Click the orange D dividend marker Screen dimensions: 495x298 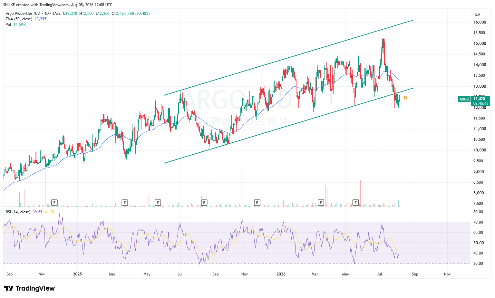405,98
